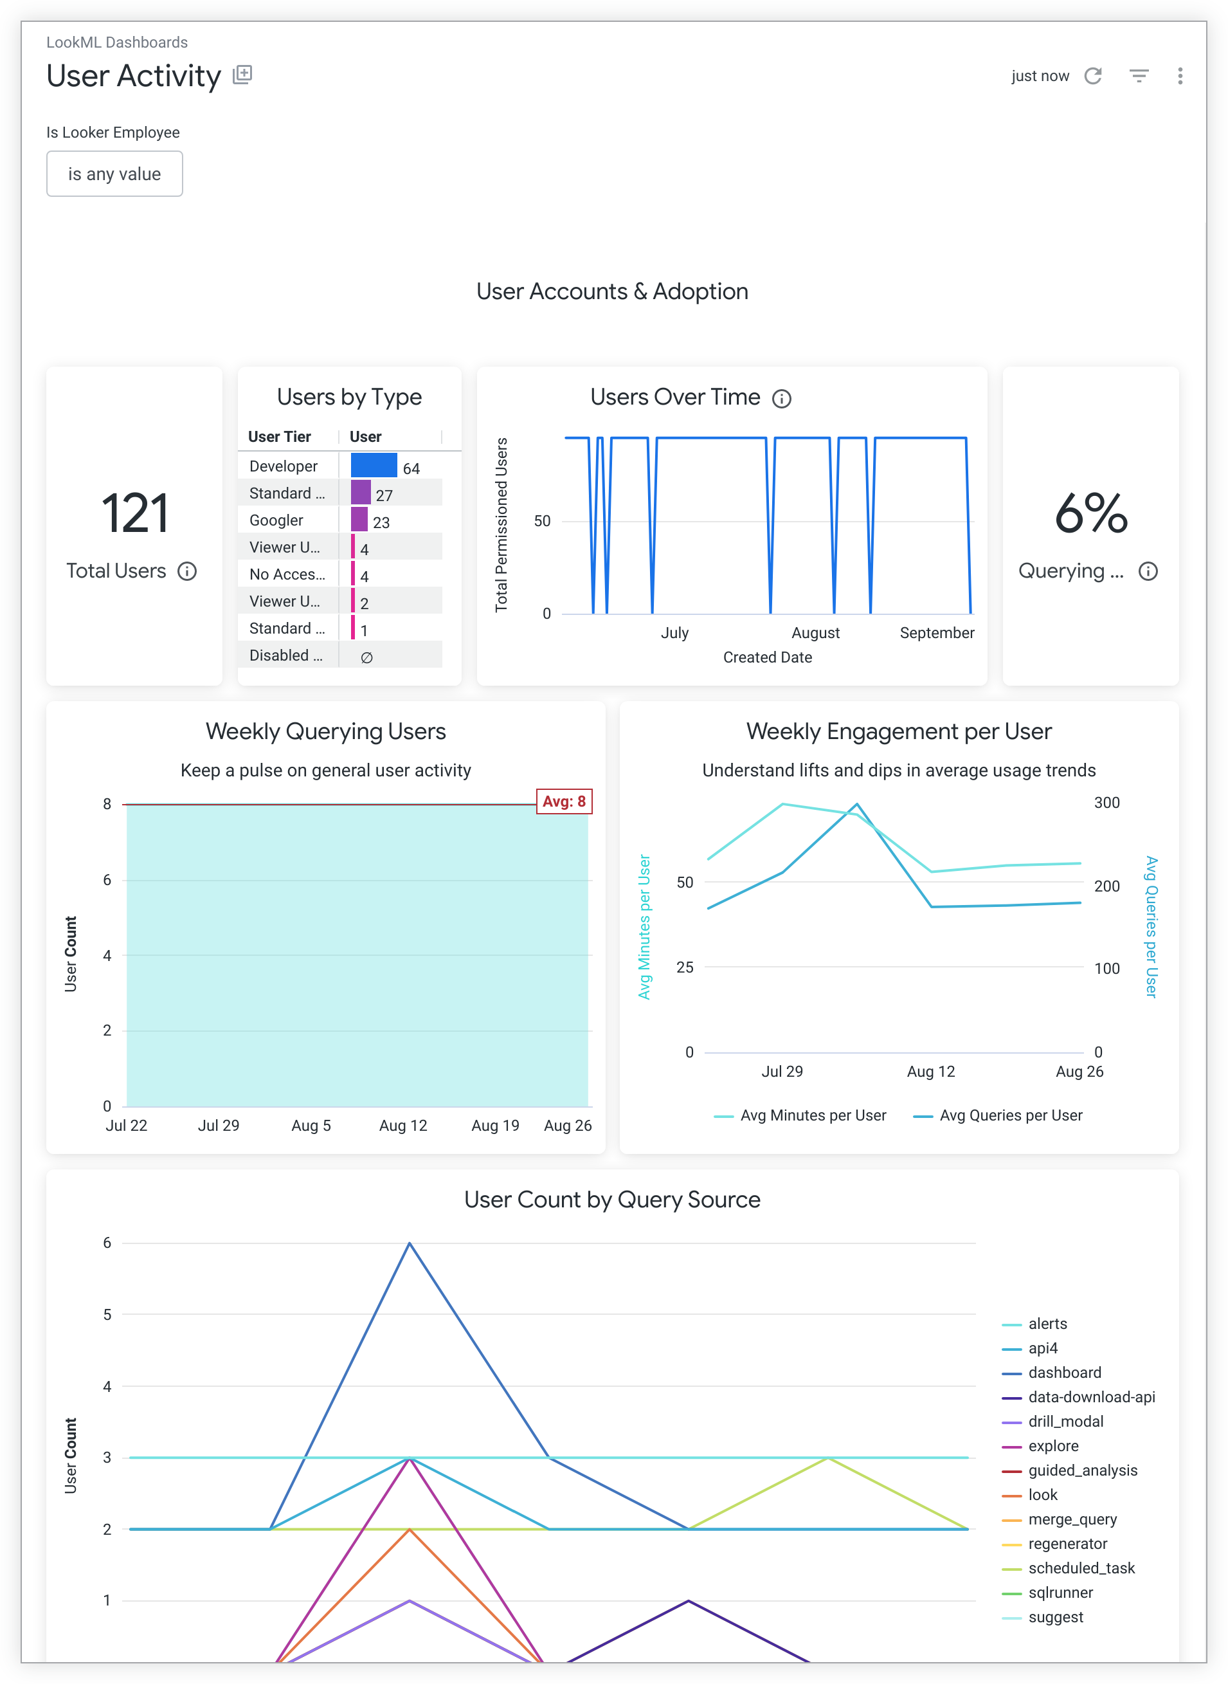Click the add-to-board icon beside User Activity
Viewport: 1228px width, 1684px height.
(242, 75)
